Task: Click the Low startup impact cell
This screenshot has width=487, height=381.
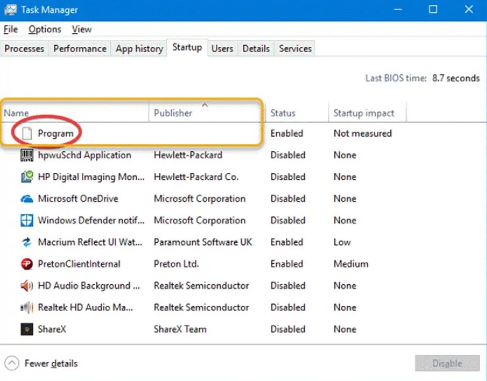Action: pyautogui.click(x=342, y=242)
